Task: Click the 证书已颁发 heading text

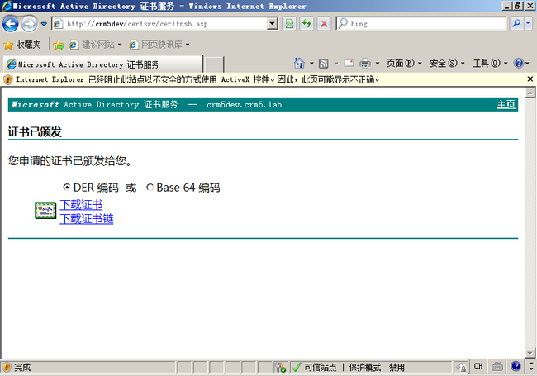Action: click(35, 132)
